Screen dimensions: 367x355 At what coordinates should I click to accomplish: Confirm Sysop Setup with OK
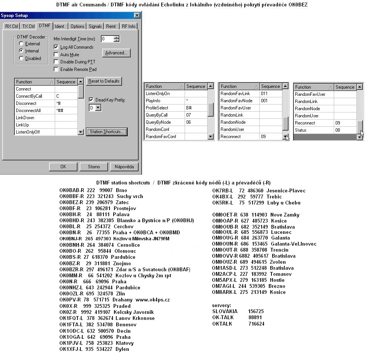point(63,167)
